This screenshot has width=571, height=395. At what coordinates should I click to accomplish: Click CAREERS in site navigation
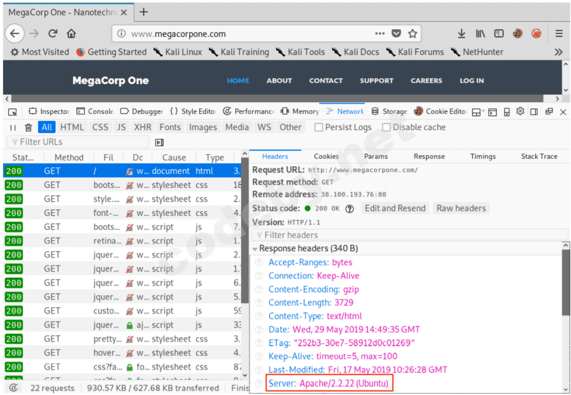pos(426,81)
